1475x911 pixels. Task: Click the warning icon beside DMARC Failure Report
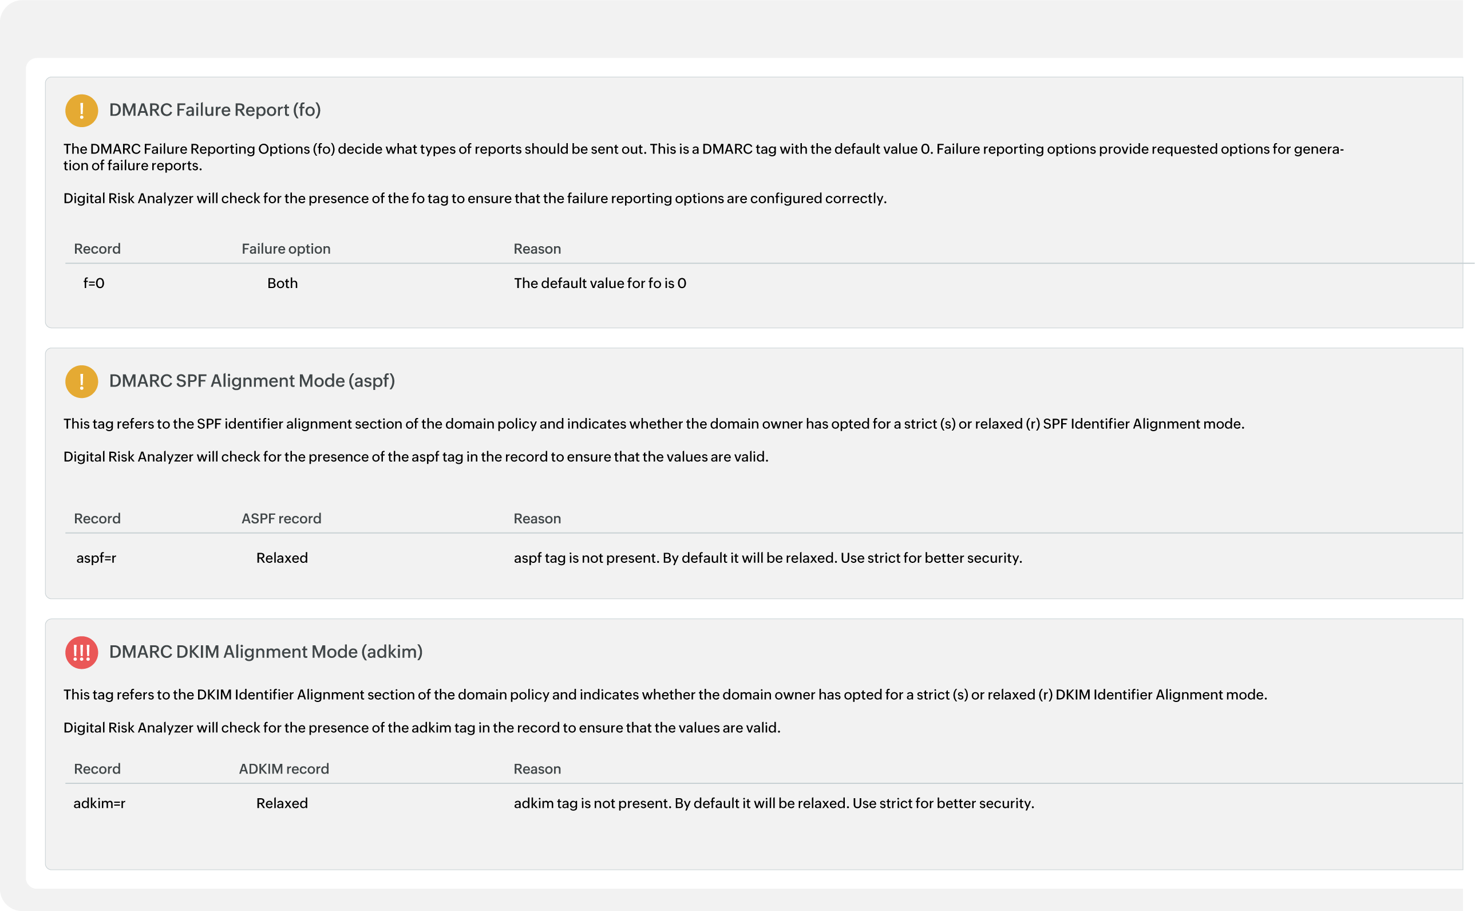(x=81, y=111)
